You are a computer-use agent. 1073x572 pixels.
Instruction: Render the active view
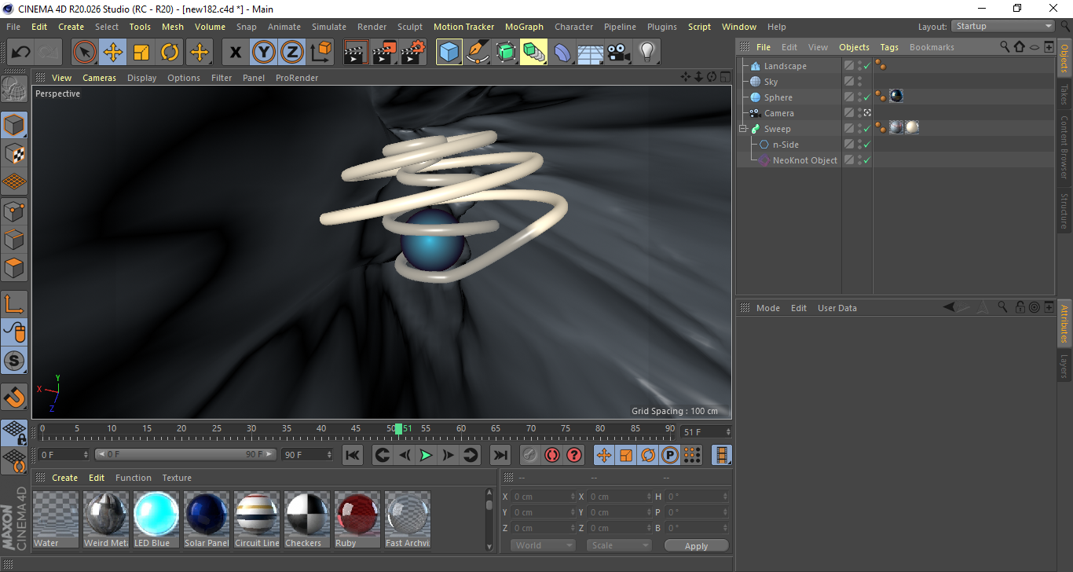357,53
